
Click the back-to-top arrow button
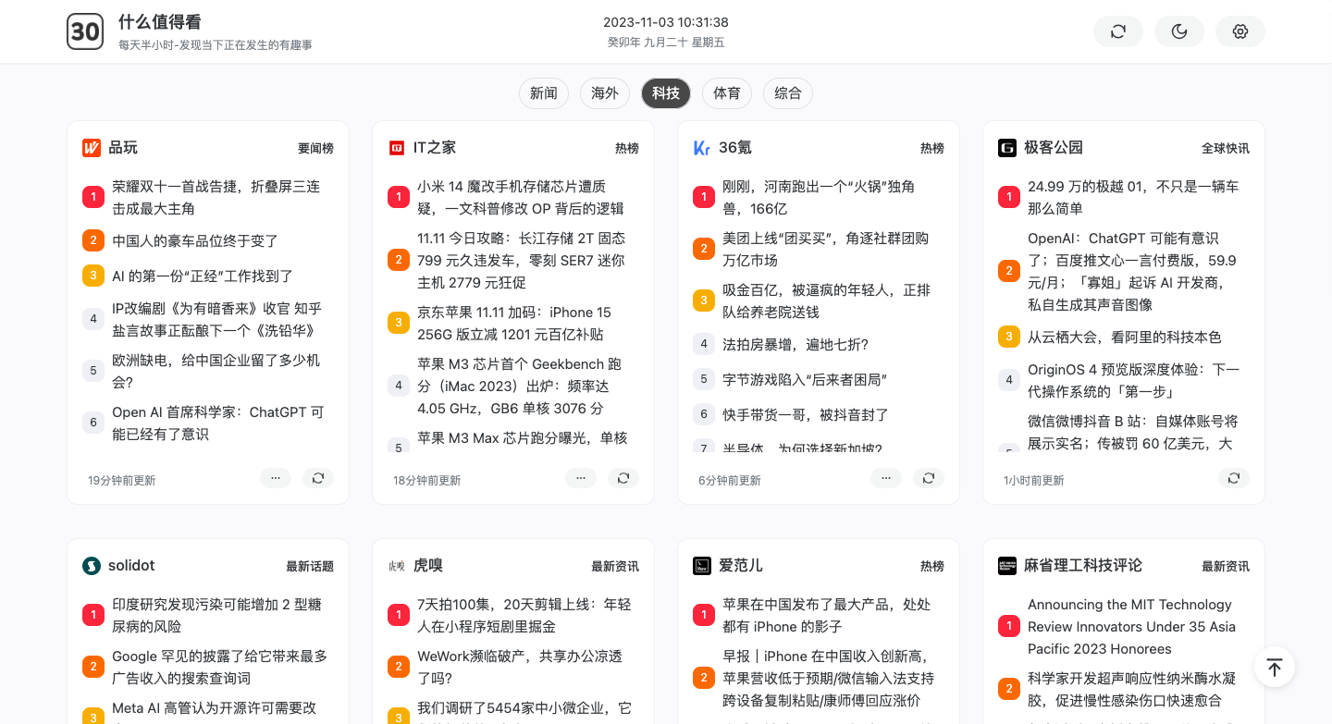[x=1274, y=667]
